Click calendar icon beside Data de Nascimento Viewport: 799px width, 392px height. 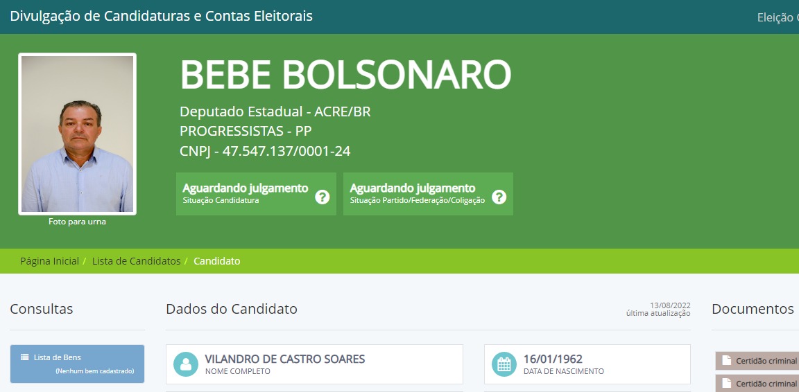coord(504,364)
